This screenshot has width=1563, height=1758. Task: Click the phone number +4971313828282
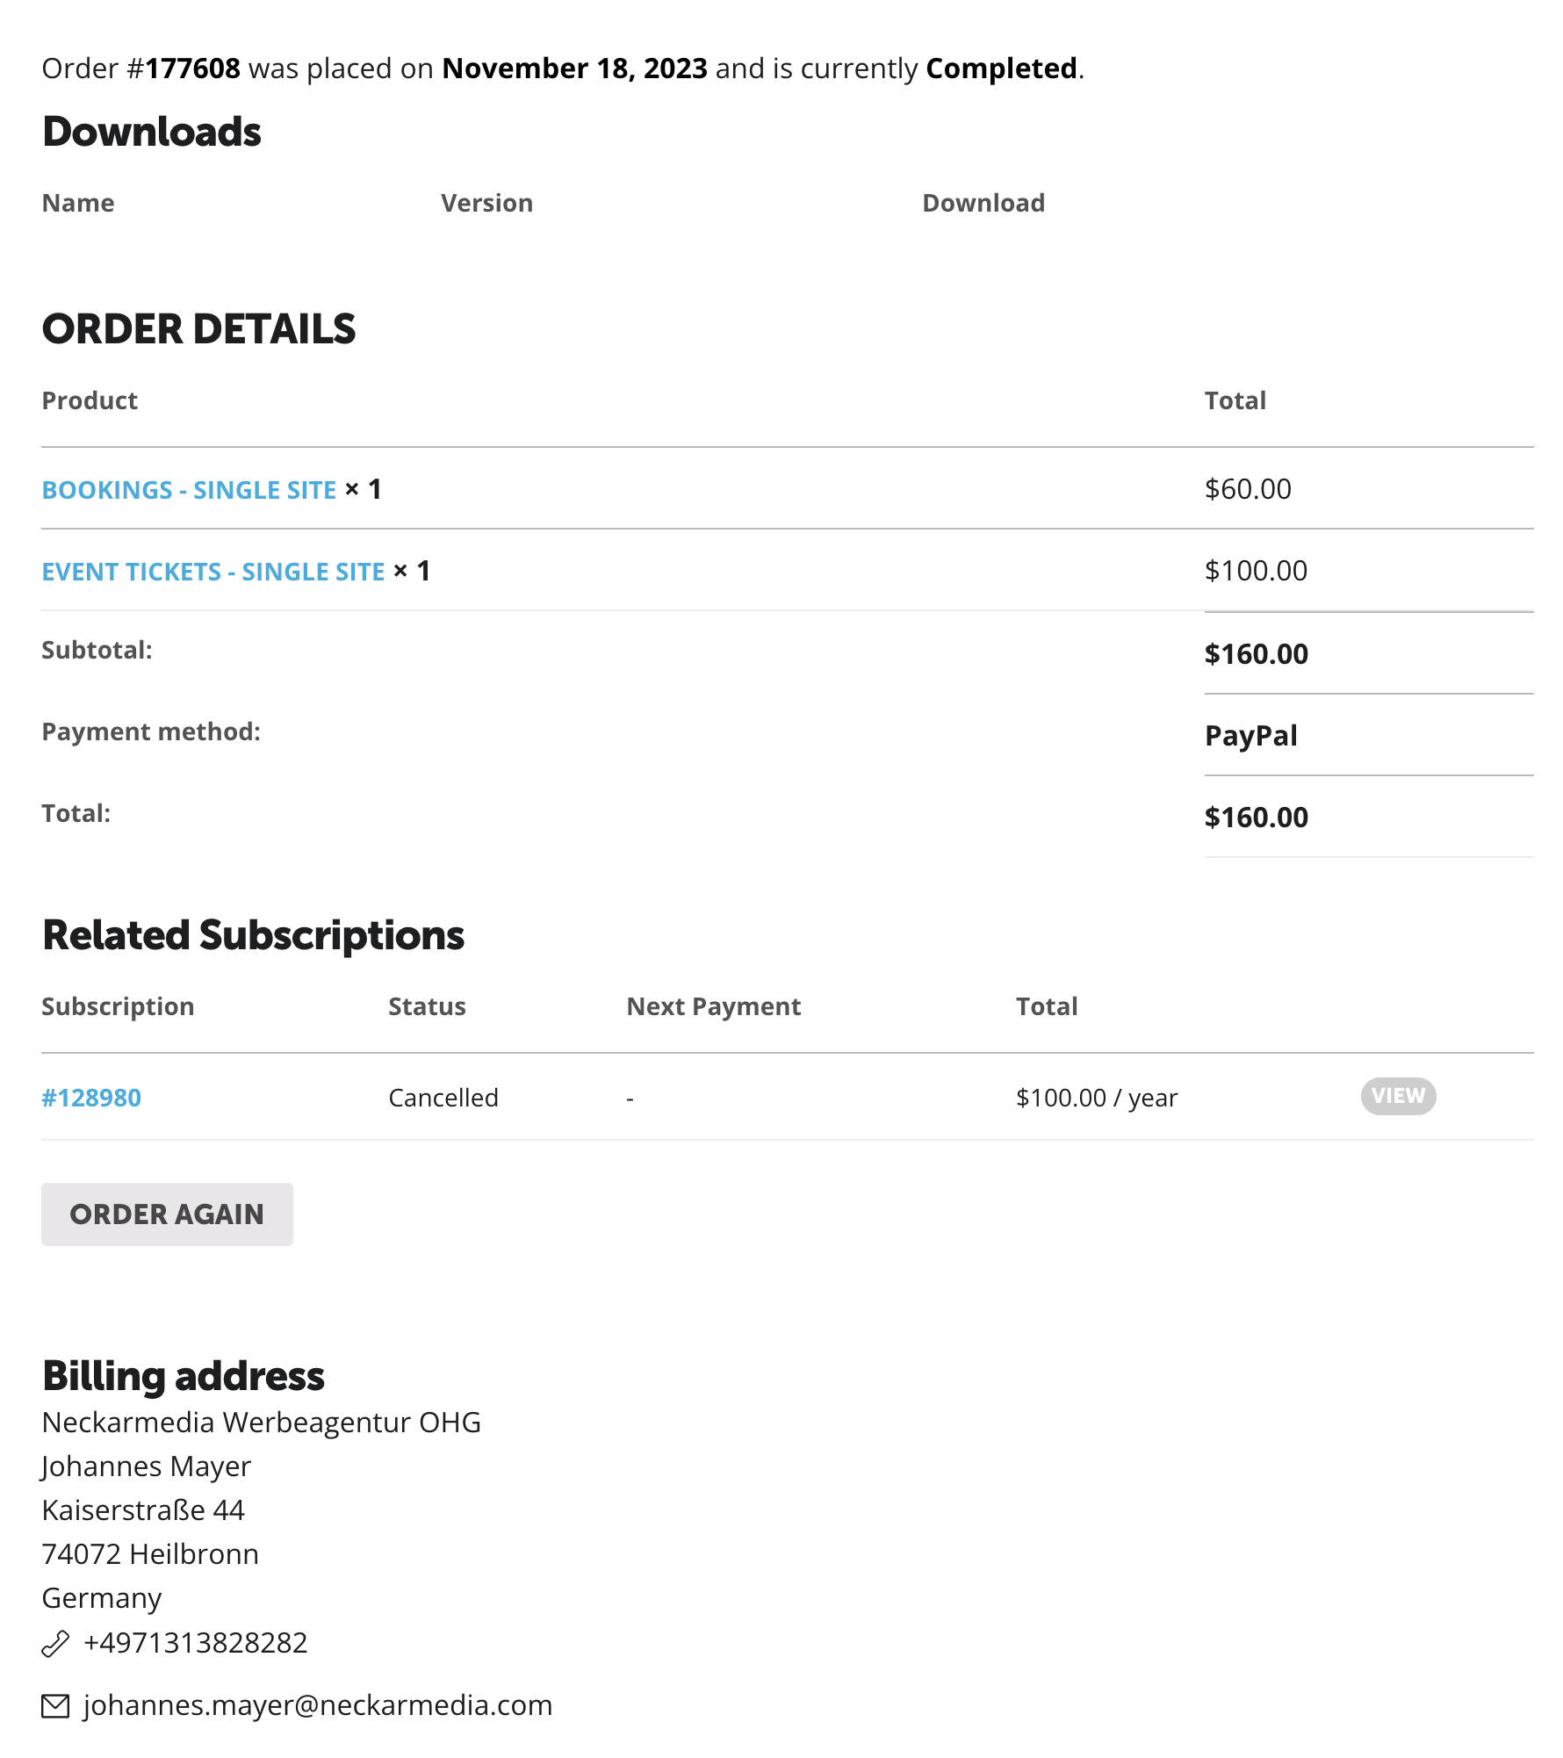click(x=195, y=1643)
